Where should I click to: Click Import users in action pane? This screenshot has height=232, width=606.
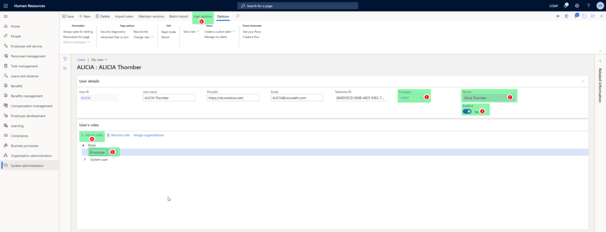tap(124, 17)
